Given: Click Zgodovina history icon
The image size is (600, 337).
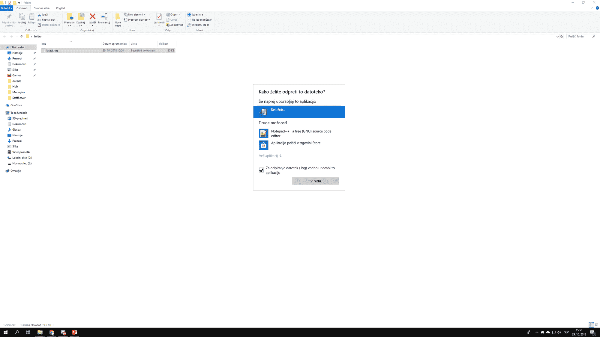Looking at the screenshot, I should click(x=168, y=25).
